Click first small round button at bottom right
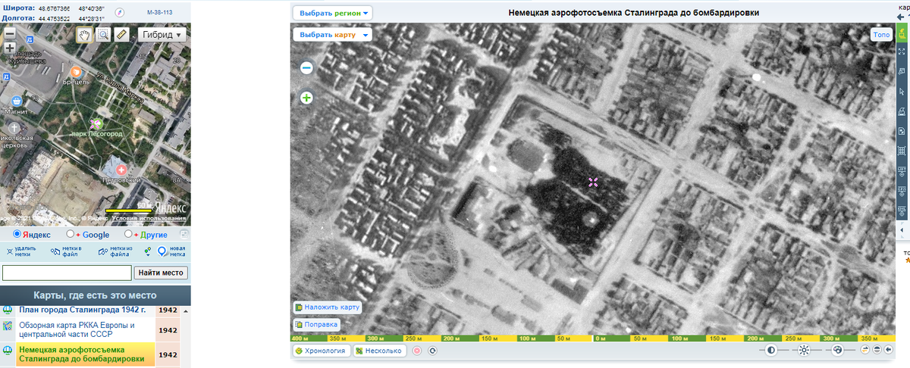910x368 pixels. [x=864, y=350]
